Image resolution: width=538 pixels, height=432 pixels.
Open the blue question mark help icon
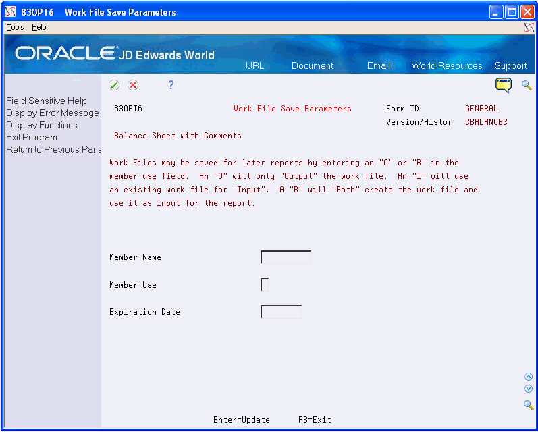171,85
